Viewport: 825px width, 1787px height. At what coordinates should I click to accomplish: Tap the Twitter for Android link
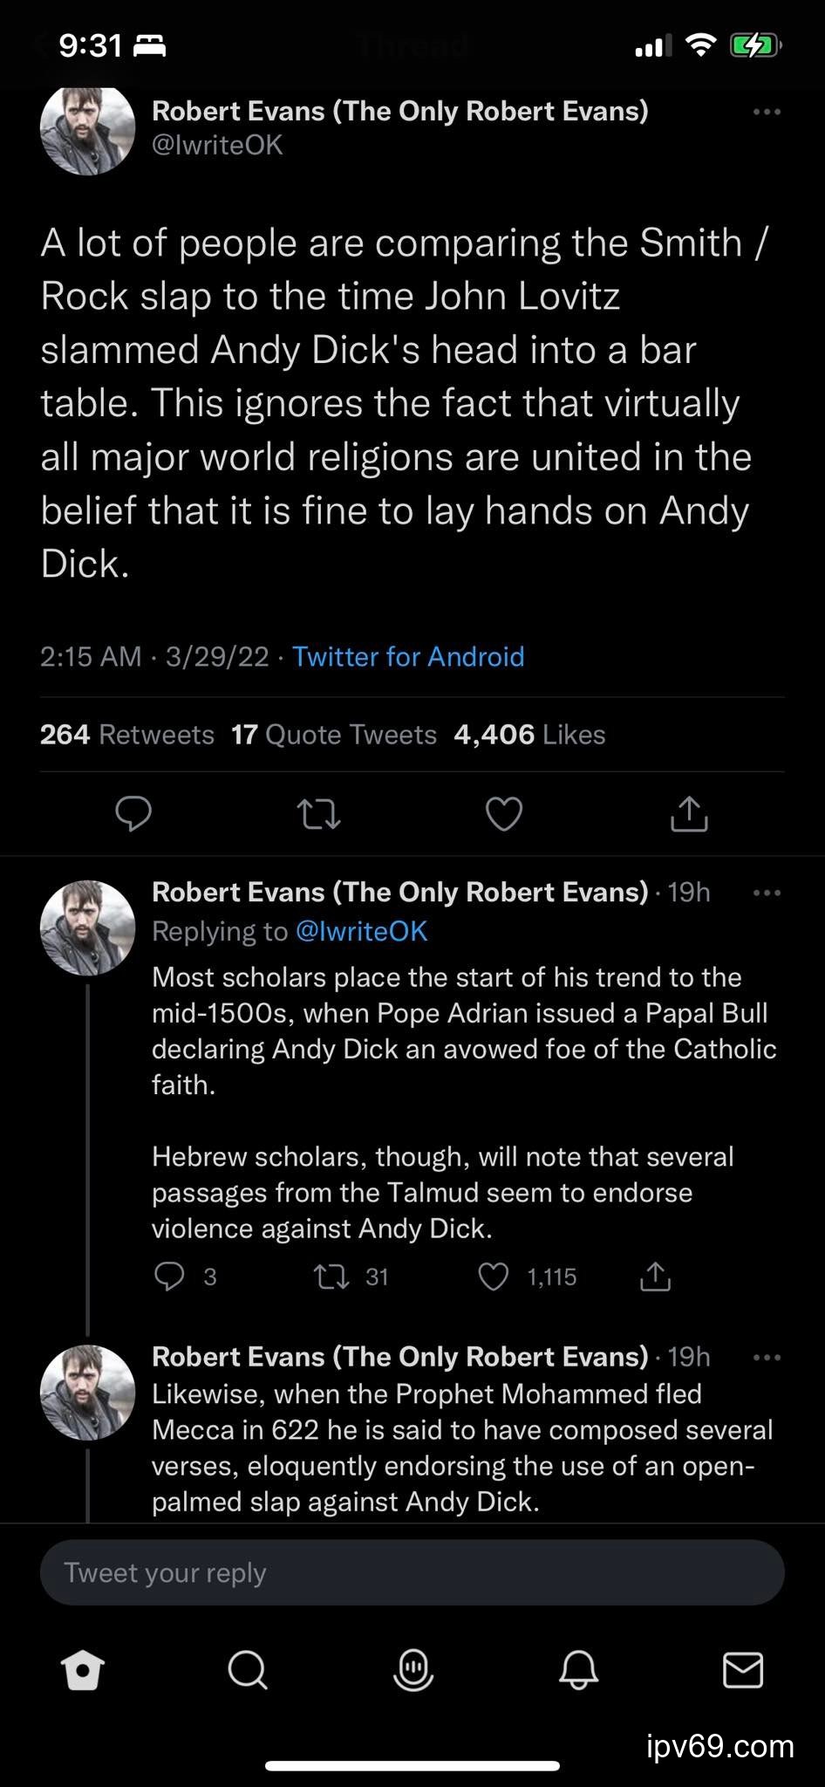[x=408, y=656]
